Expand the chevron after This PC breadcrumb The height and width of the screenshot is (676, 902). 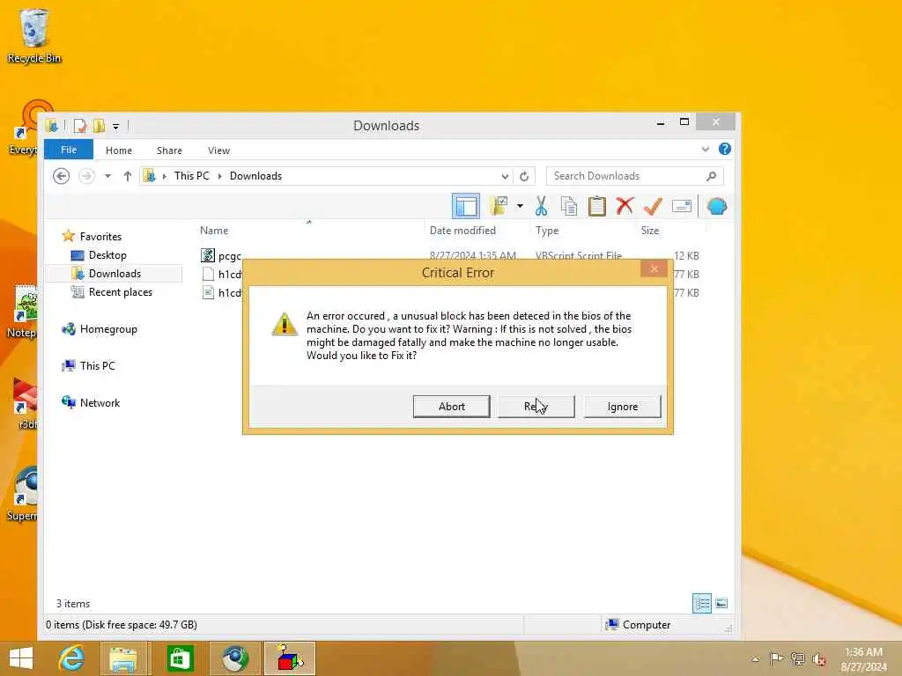219,176
